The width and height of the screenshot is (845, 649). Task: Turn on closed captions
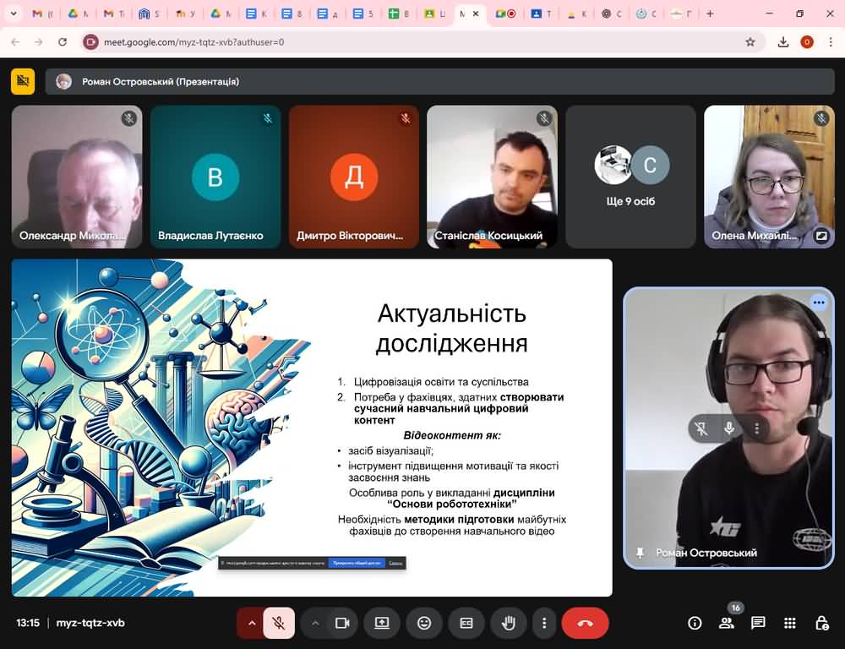466,623
